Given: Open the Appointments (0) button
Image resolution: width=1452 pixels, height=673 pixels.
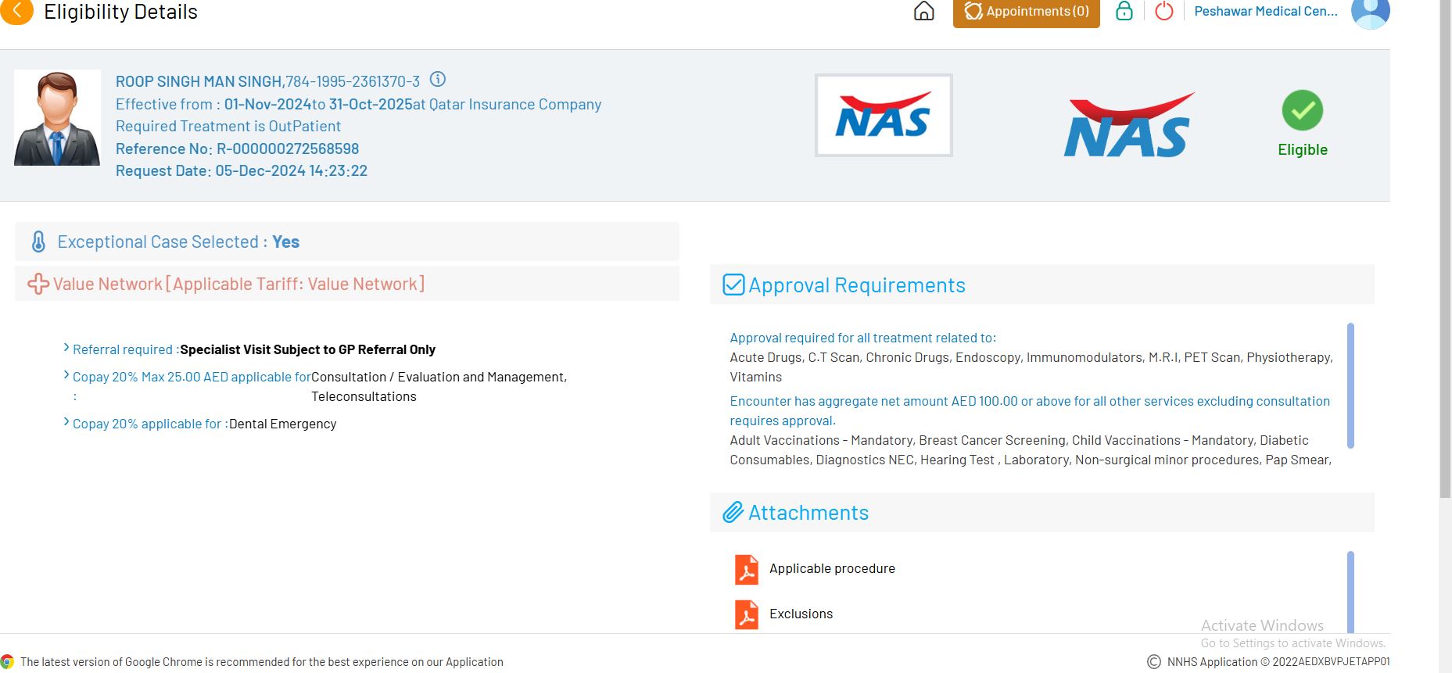Looking at the screenshot, I should [x=1026, y=12].
